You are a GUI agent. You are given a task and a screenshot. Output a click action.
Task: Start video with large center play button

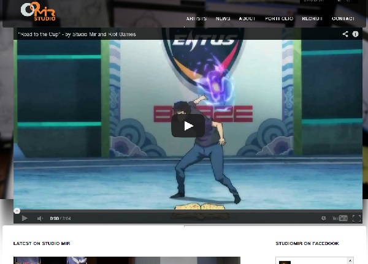pyautogui.click(x=188, y=126)
